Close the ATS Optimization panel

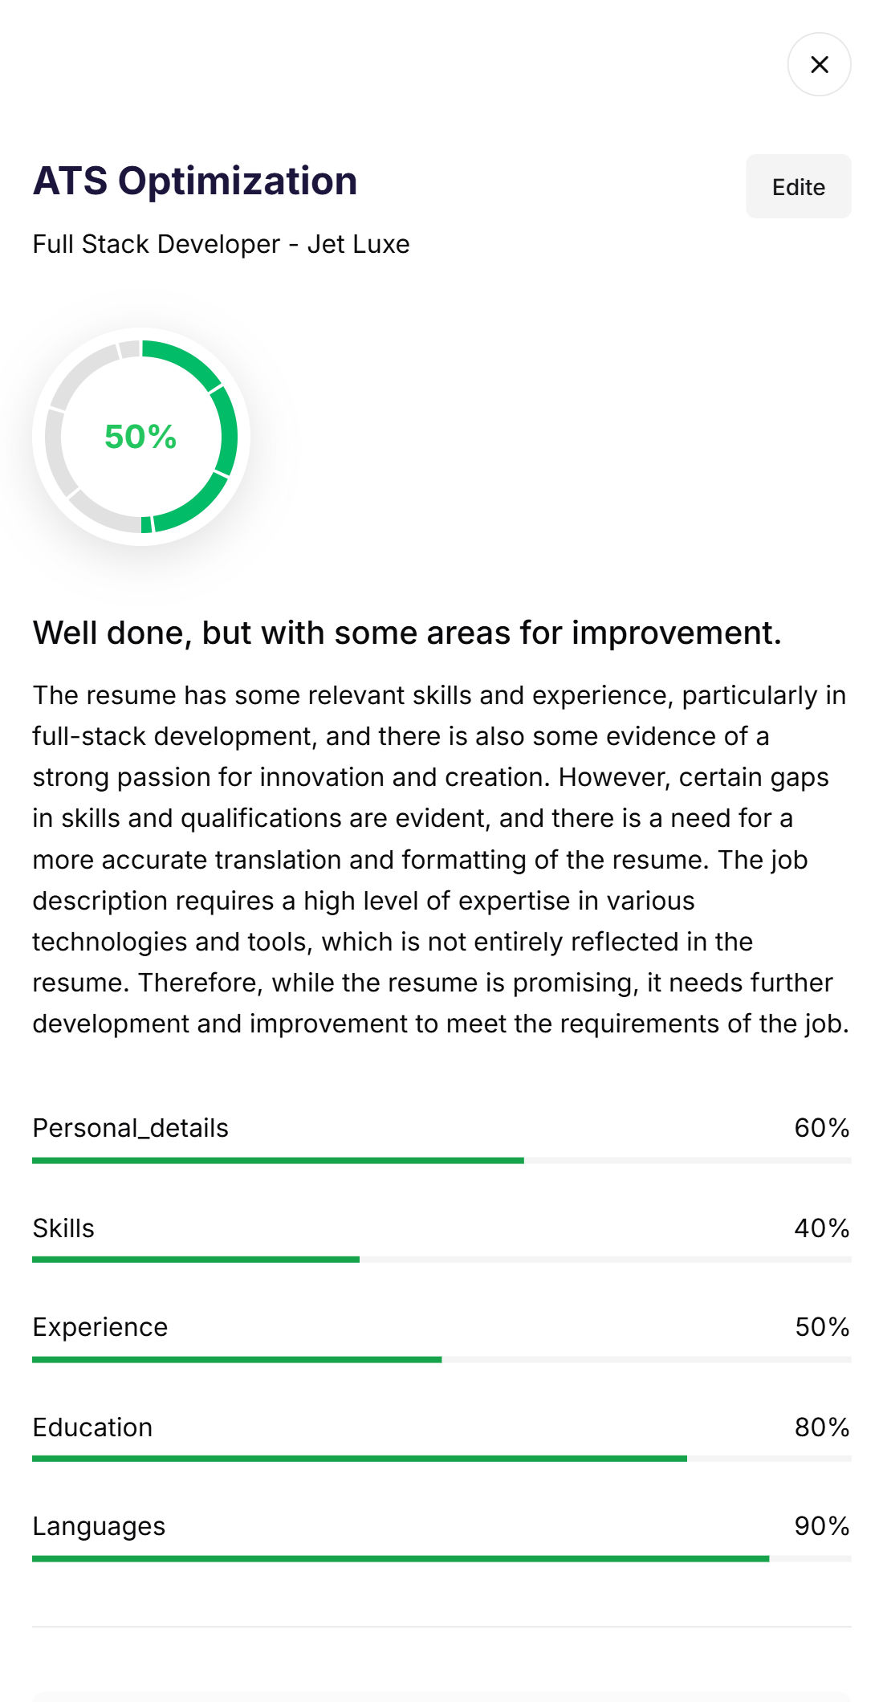819,64
